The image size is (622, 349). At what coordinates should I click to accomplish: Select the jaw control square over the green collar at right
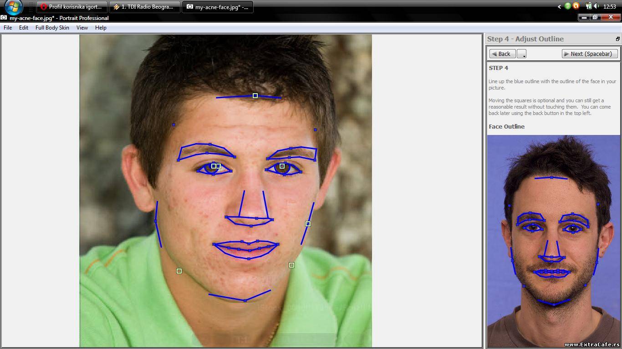click(x=291, y=265)
